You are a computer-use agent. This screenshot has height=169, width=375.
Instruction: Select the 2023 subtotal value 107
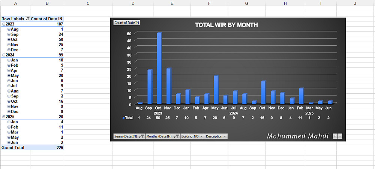click(x=47, y=24)
